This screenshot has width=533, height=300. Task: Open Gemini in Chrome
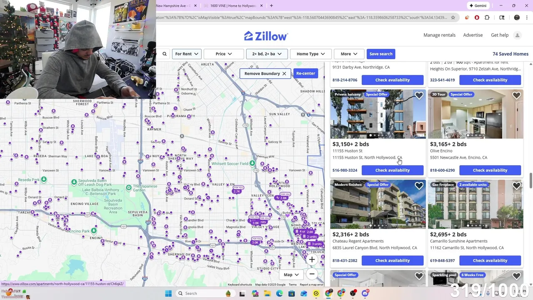pos(478,6)
